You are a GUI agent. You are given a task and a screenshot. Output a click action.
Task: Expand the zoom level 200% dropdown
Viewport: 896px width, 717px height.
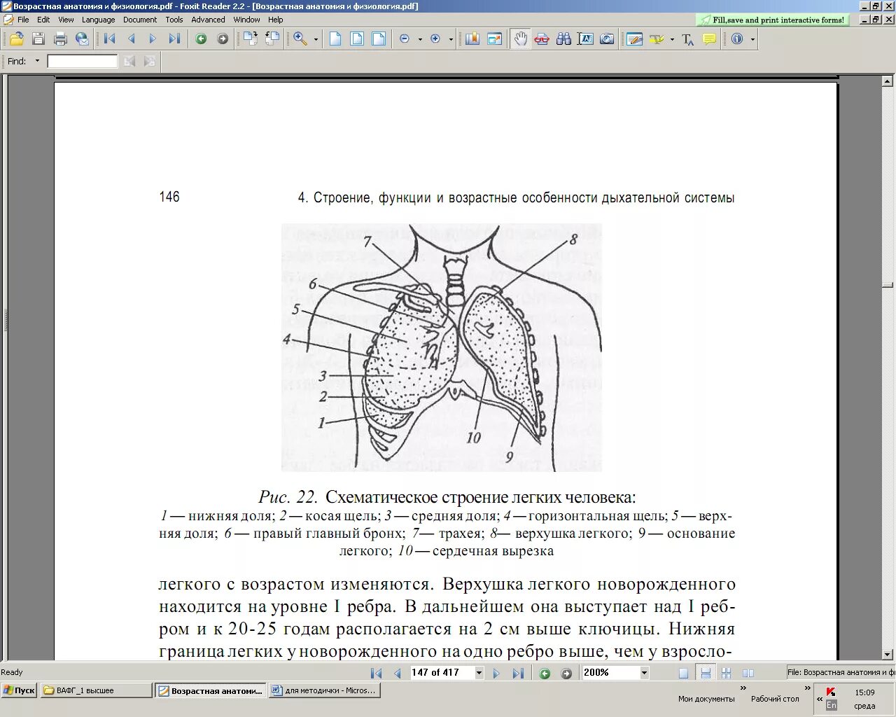pos(644,673)
